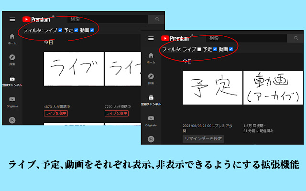Viewport: 306px width, 191px height.
Task: Click 2021/06/08 21:00にプレミア公開 text
Action: coord(208,128)
